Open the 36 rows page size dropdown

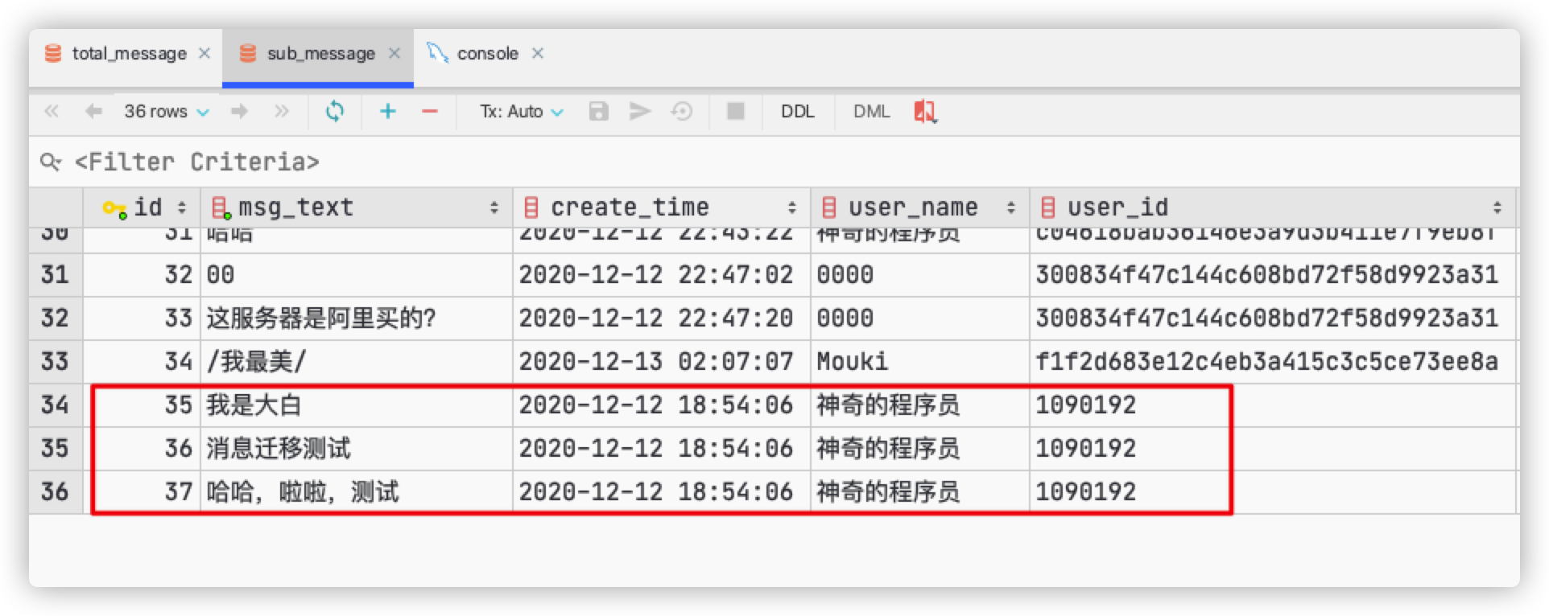coord(166,112)
